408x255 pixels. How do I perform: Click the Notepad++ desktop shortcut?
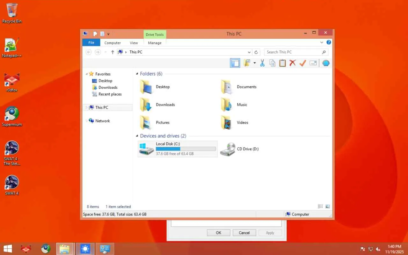[x=12, y=48]
